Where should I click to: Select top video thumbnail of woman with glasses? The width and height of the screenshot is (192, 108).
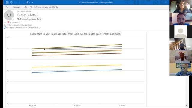pyautogui.click(x=181, y=6)
